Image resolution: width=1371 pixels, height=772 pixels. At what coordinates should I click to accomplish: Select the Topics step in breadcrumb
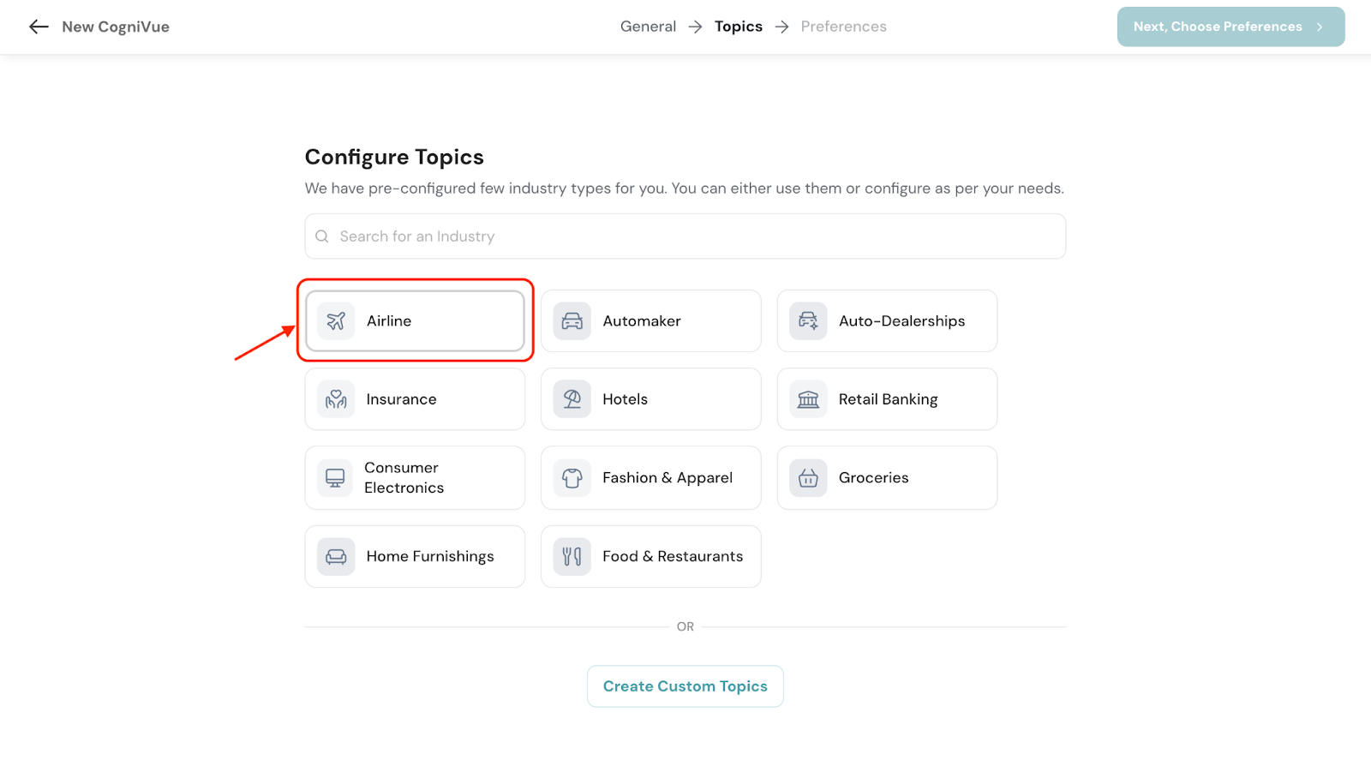click(x=738, y=27)
